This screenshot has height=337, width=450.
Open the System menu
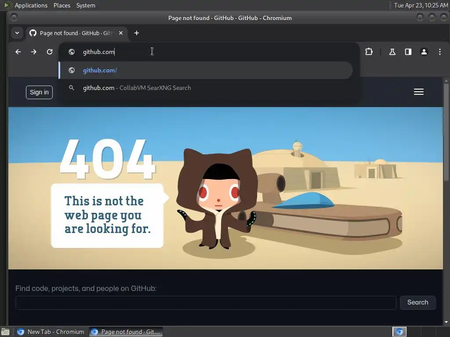86,5
